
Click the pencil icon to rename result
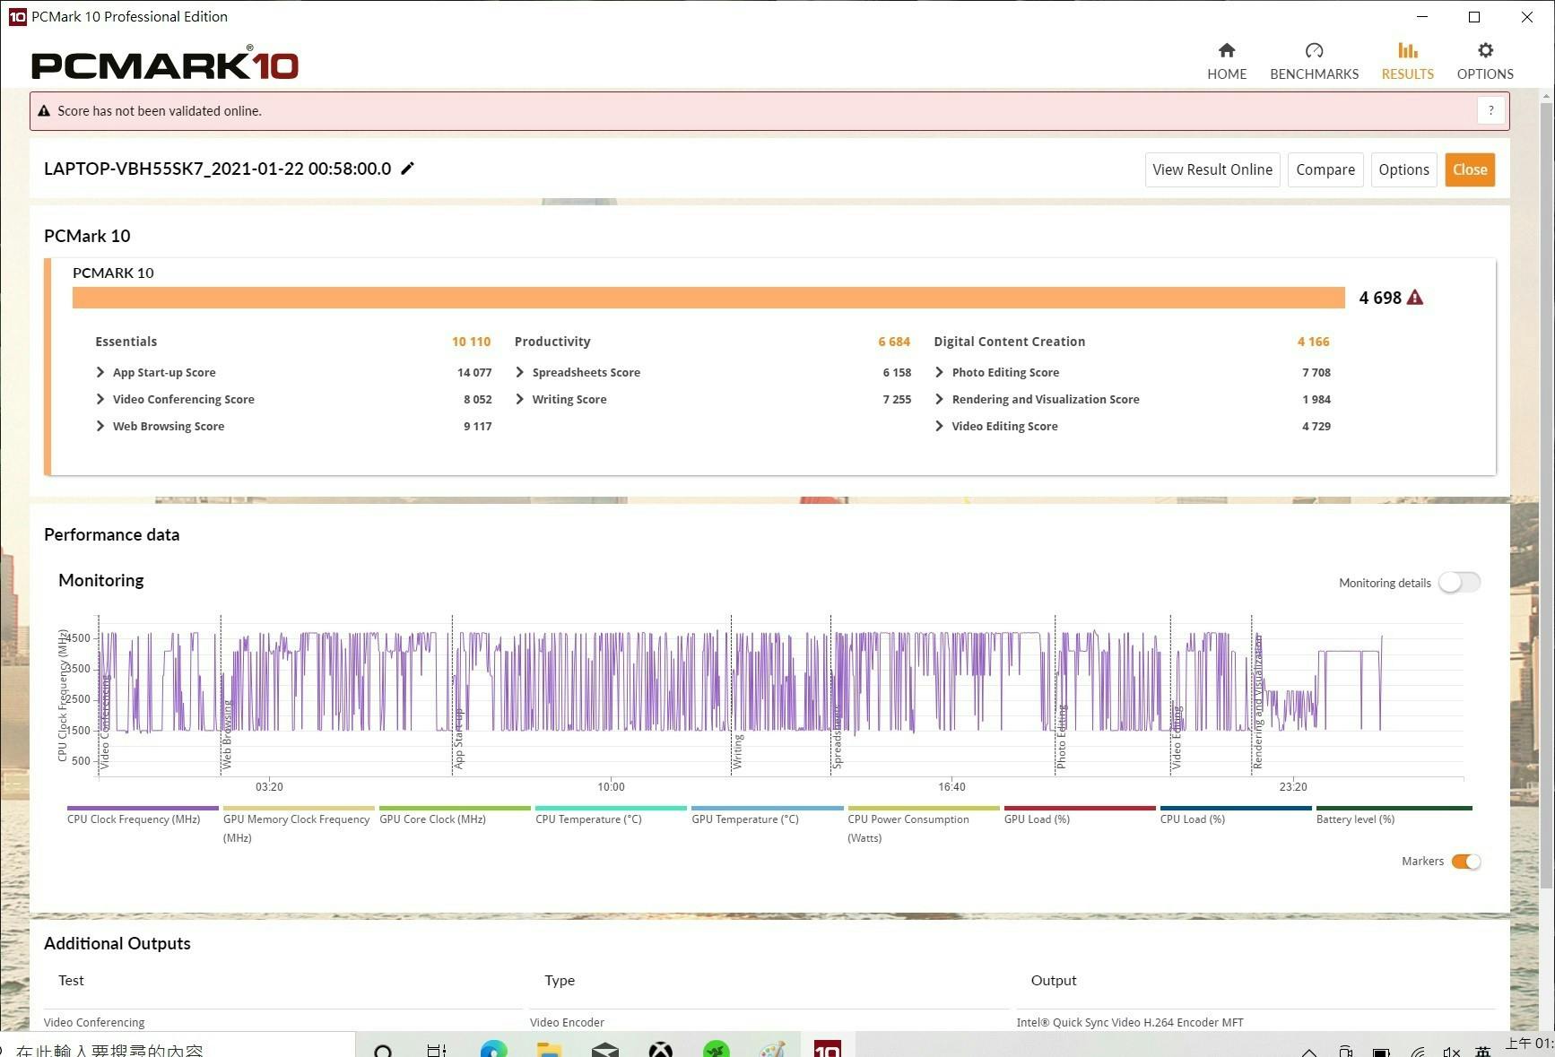407,169
